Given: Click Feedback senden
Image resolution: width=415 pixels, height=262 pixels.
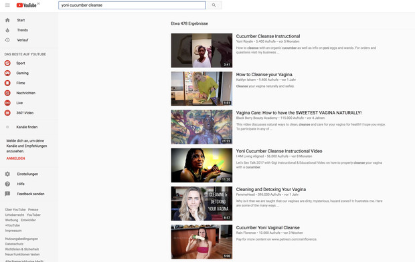Looking at the screenshot, I should coord(31,194).
